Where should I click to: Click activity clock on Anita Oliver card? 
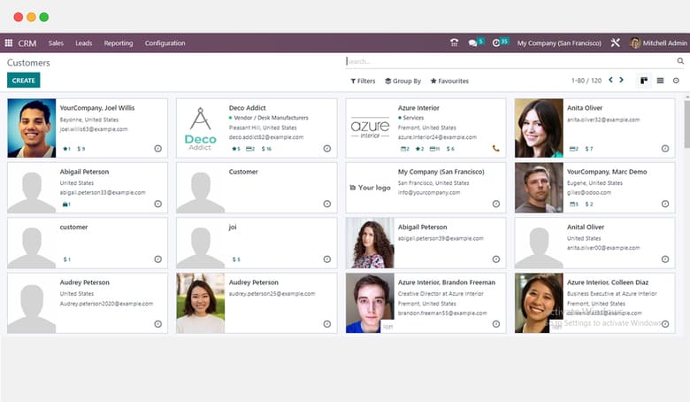click(x=665, y=149)
